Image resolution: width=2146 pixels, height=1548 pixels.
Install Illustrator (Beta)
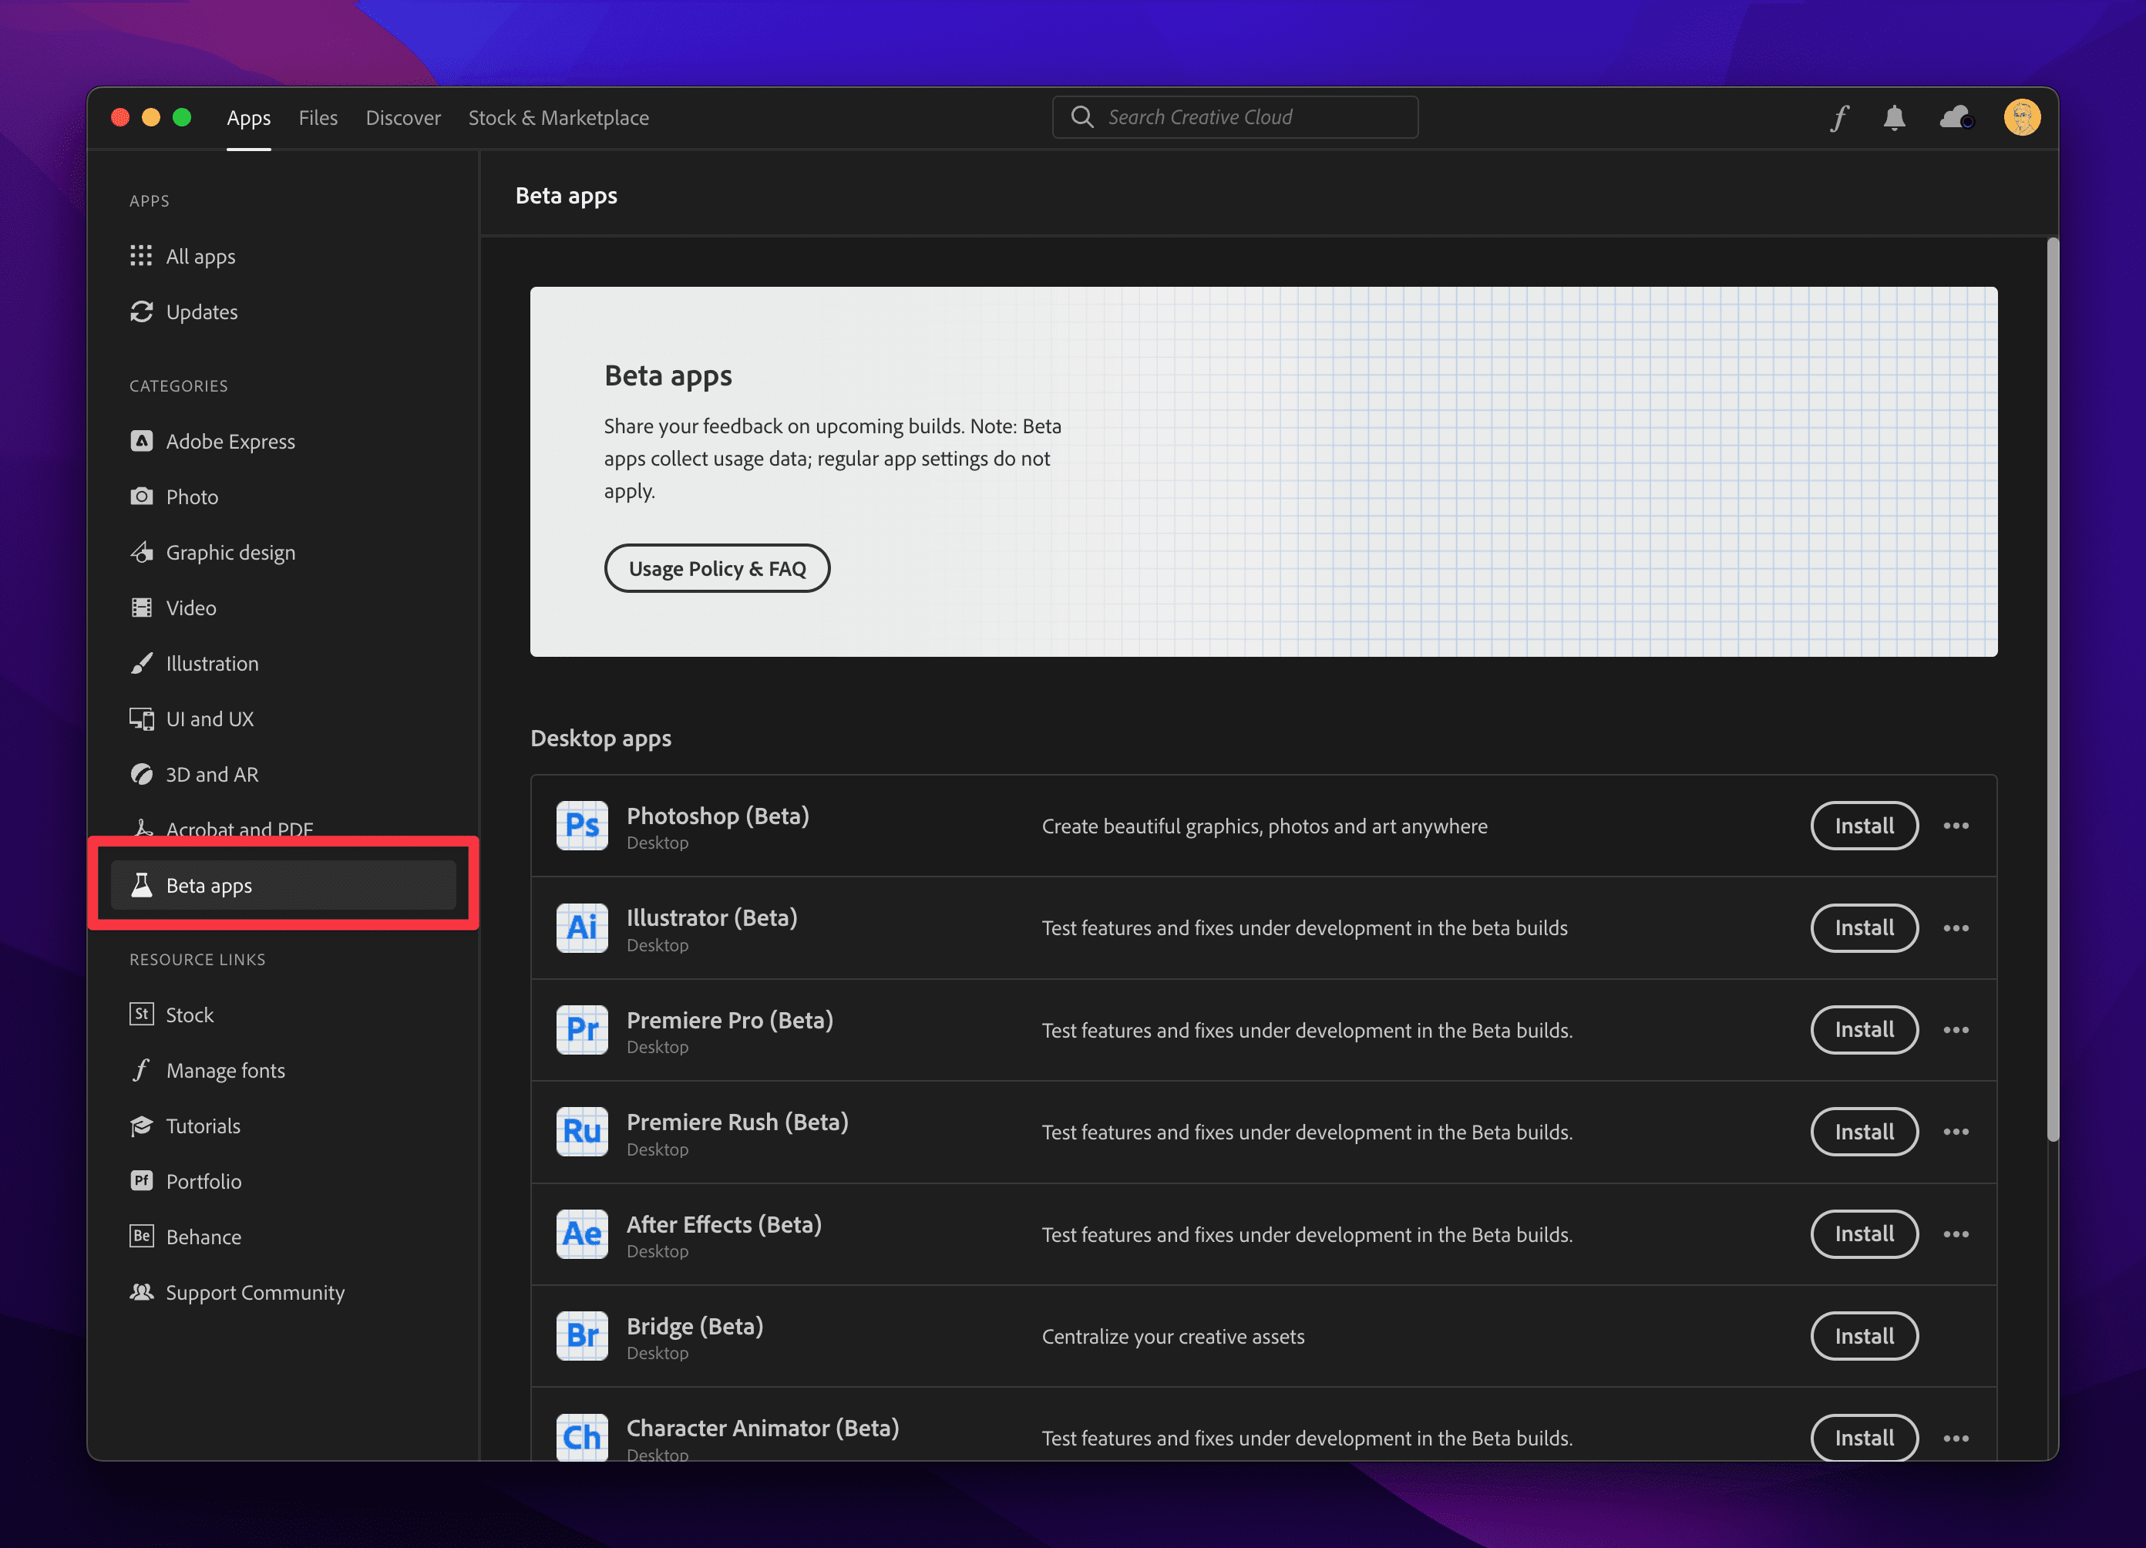pyautogui.click(x=1863, y=928)
